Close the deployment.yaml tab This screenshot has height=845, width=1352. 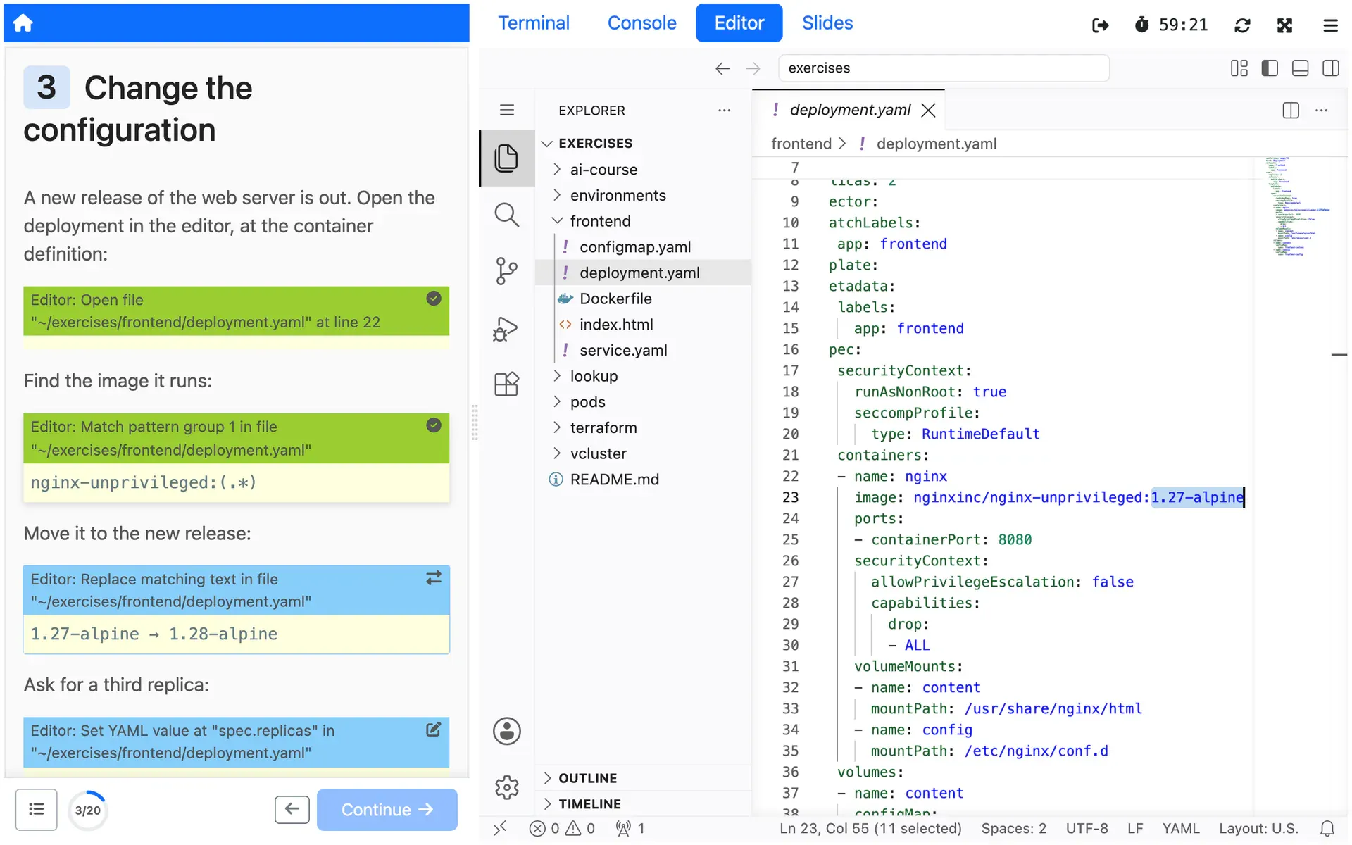point(929,111)
